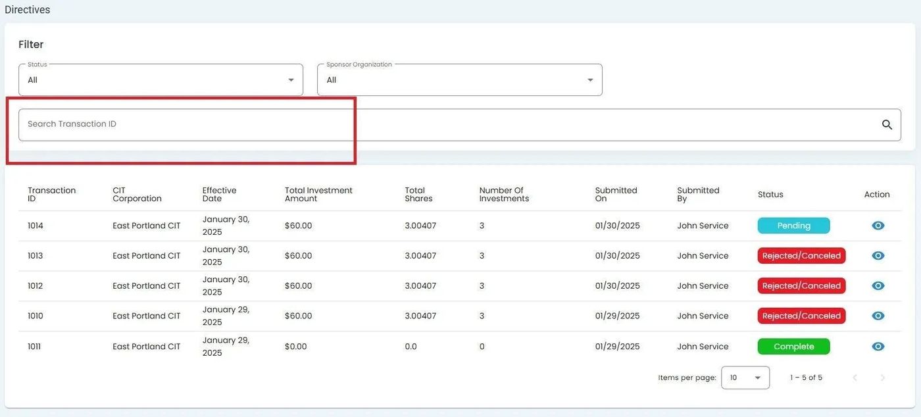
Task: Open the Status filter dropdown
Action: 161,80
